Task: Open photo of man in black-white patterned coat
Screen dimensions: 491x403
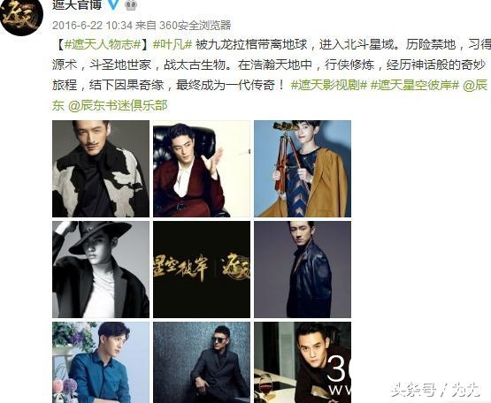Action: pos(101,169)
